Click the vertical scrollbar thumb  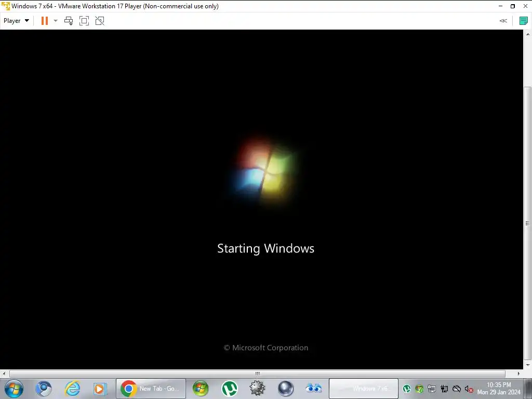528,223
